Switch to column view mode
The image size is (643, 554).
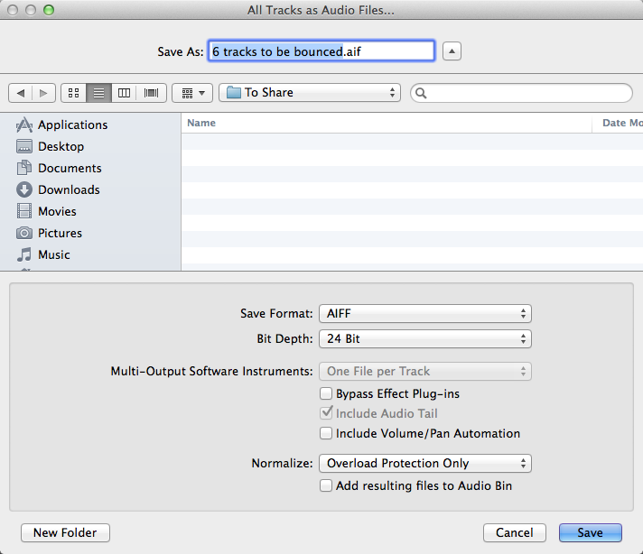125,93
